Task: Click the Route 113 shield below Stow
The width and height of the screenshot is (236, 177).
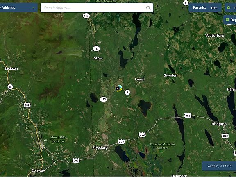Action: 103,99
